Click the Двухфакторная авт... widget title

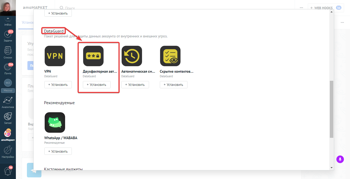pyautogui.click(x=100, y=72)
